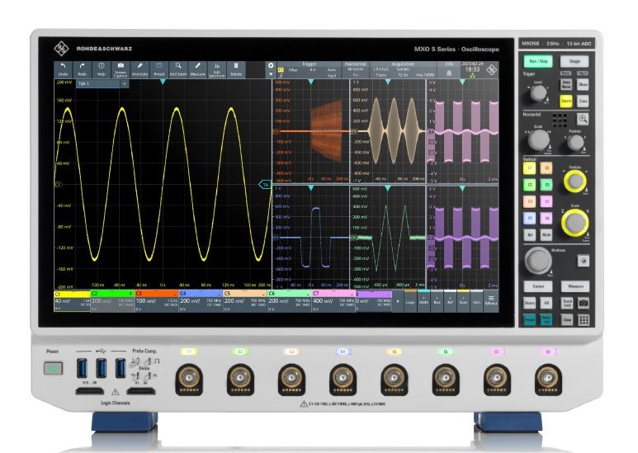Push the yellow Source button
The image size is (638, 453).
tap(566, 101)
